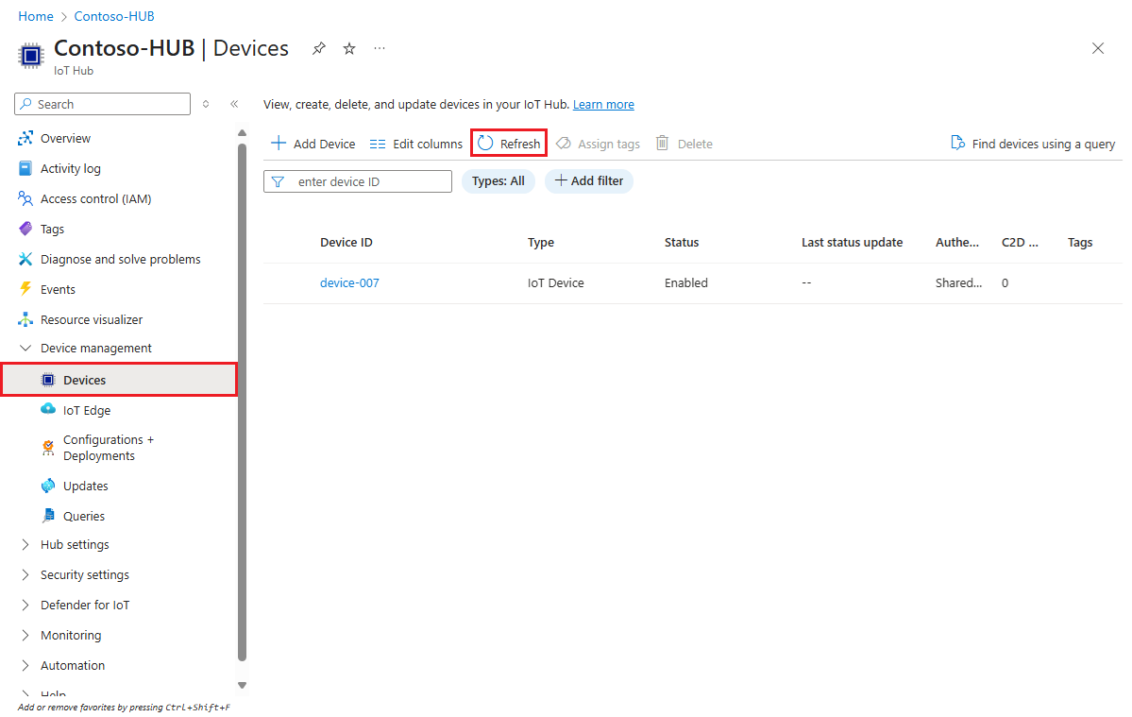Refresh the device list

click(x=508, y=143)
